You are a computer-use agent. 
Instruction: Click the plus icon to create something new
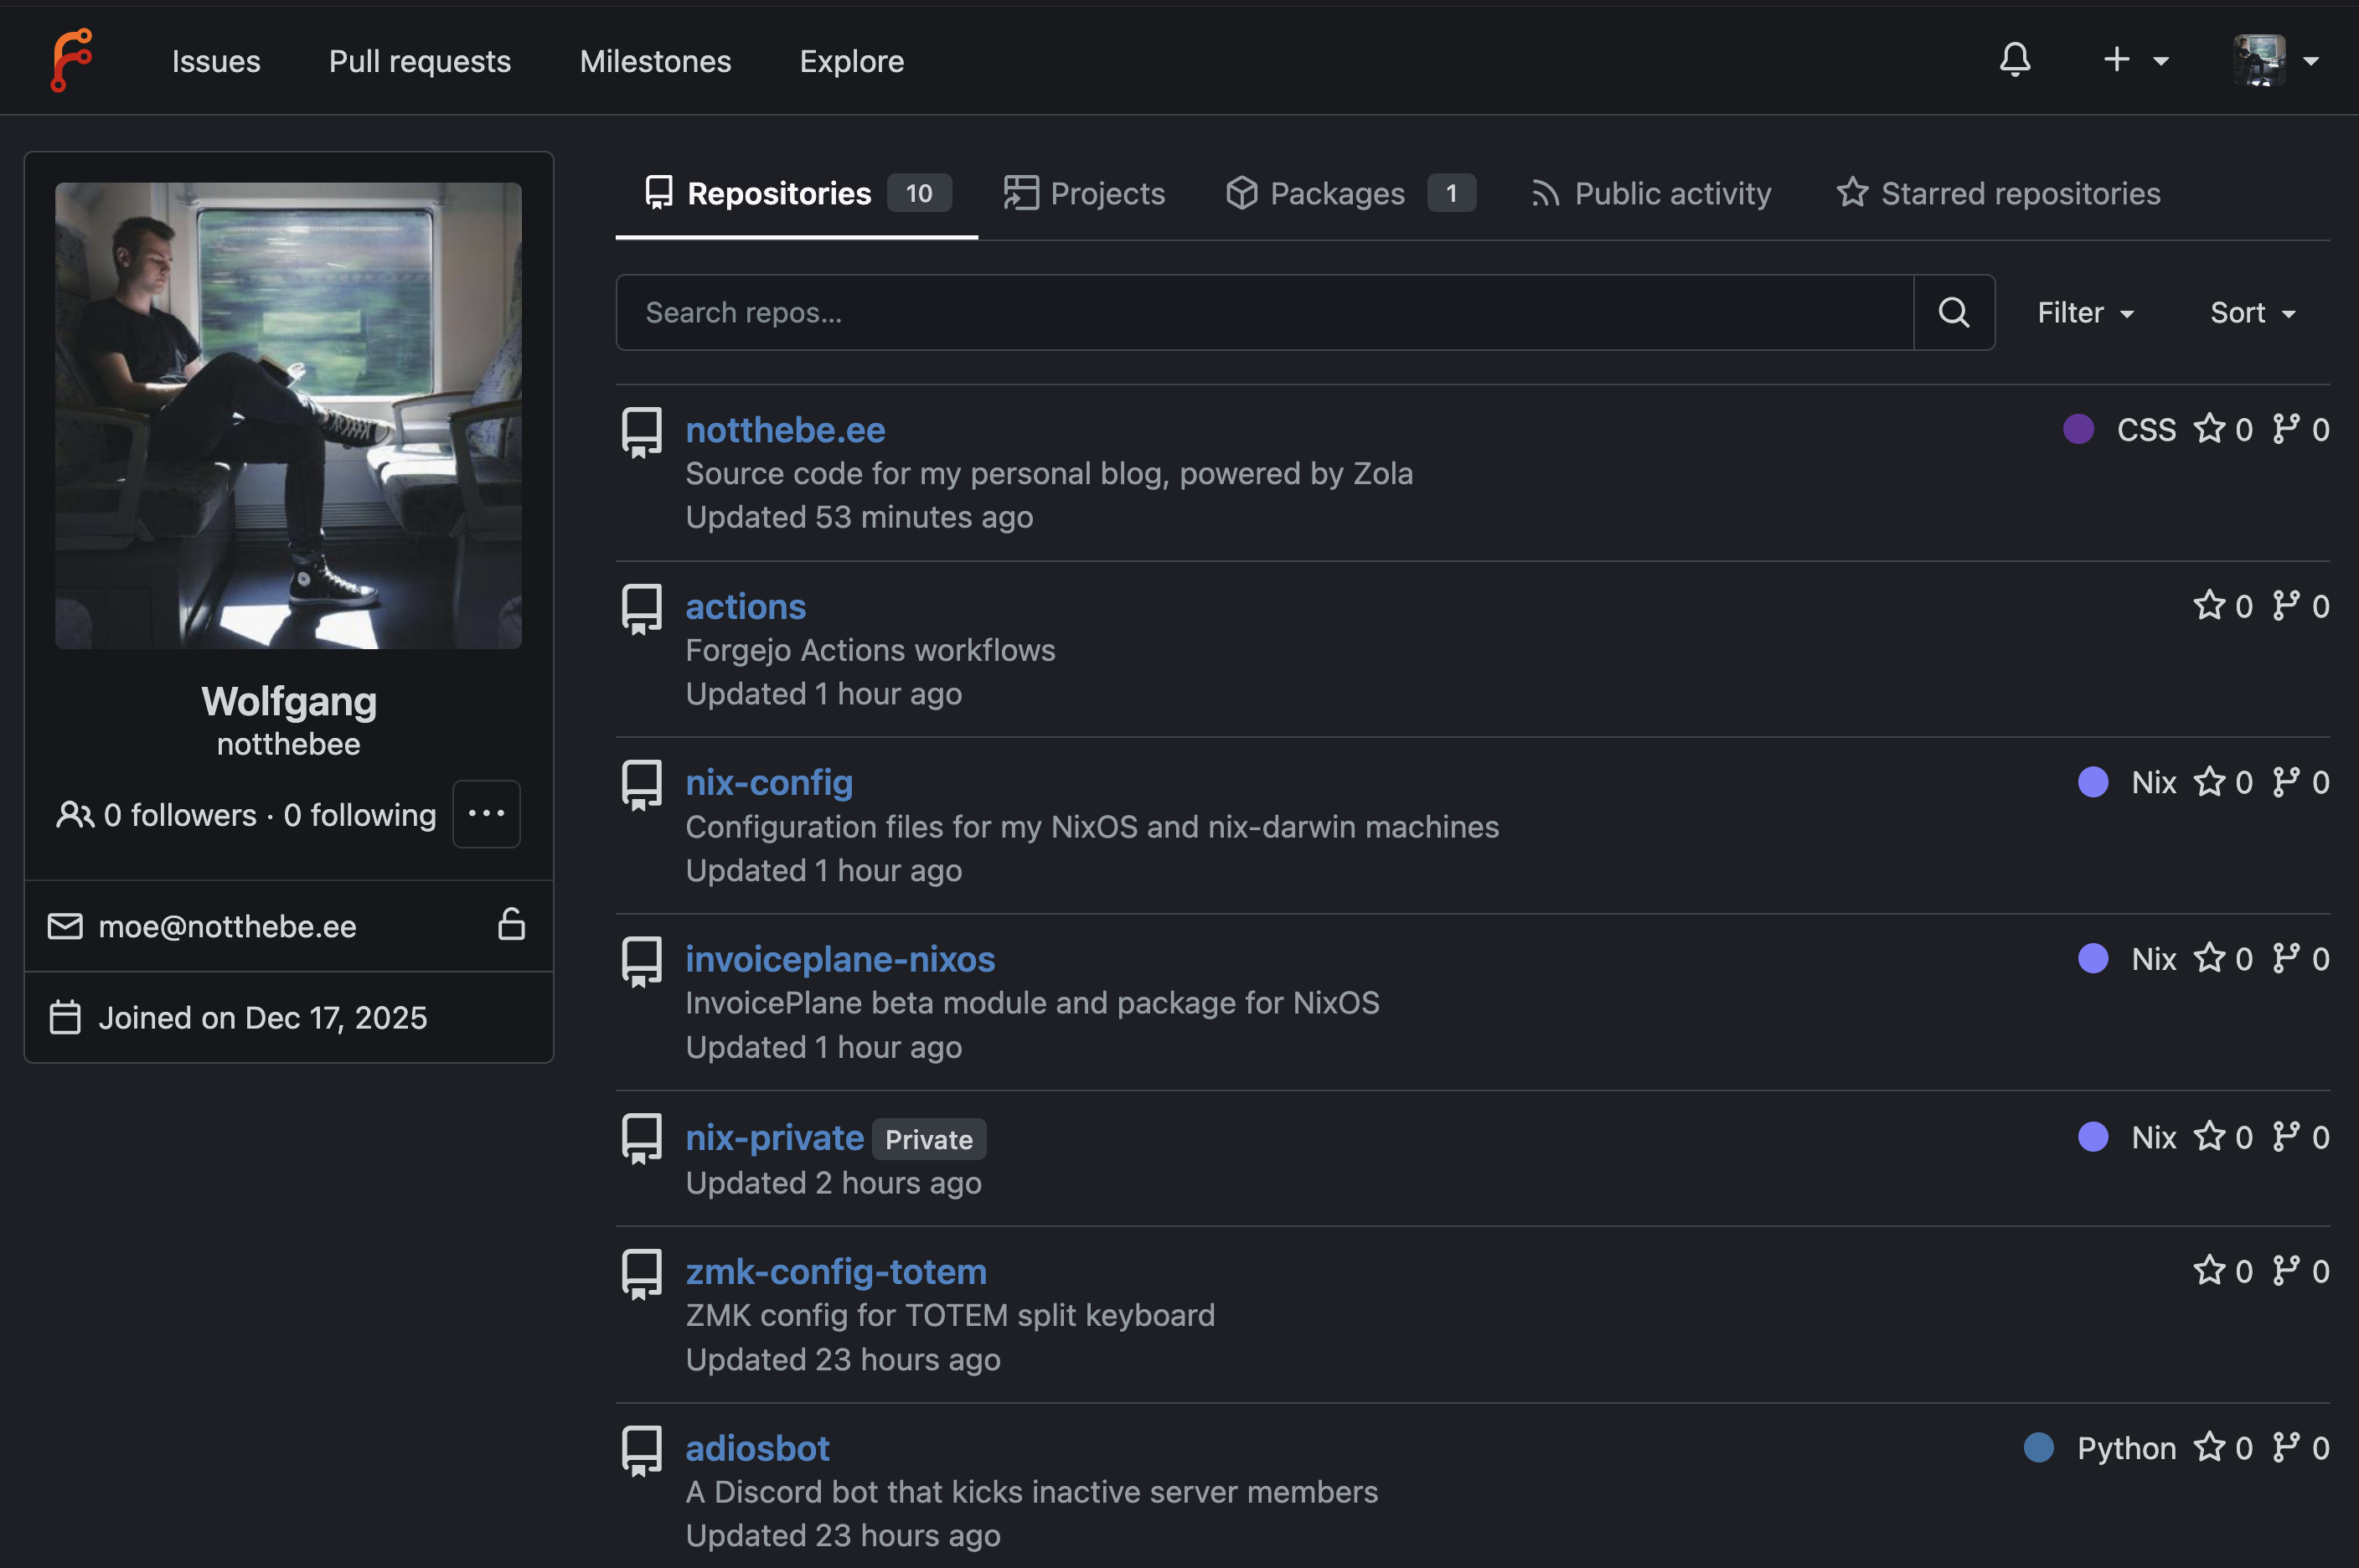pyautogui.click(x=2116, y=60)
